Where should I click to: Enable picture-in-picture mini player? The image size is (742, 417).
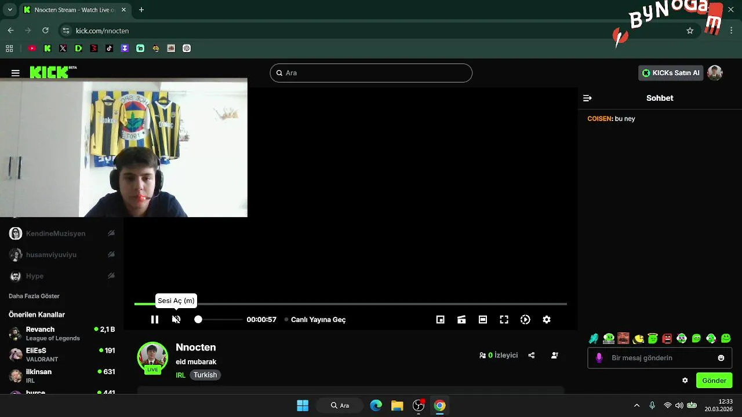pyautogui.click(x=441, y=320)
